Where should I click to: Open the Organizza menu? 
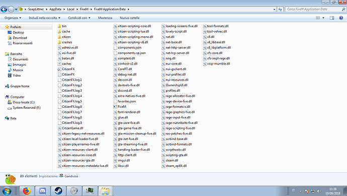(13, 18)
